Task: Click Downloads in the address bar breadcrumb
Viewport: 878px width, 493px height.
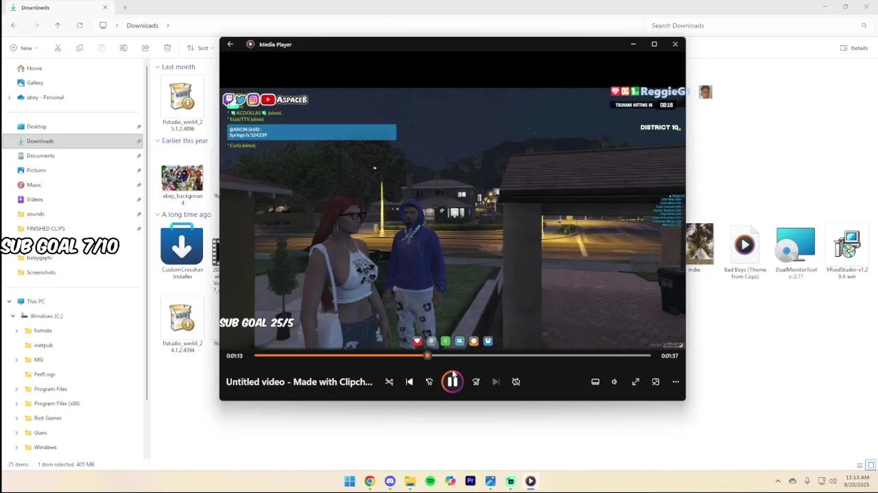Action: click(x=143, y=25)
